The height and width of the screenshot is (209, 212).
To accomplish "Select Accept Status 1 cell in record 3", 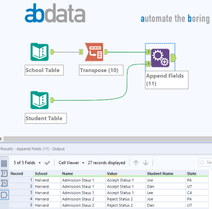I will coord(126,193).
